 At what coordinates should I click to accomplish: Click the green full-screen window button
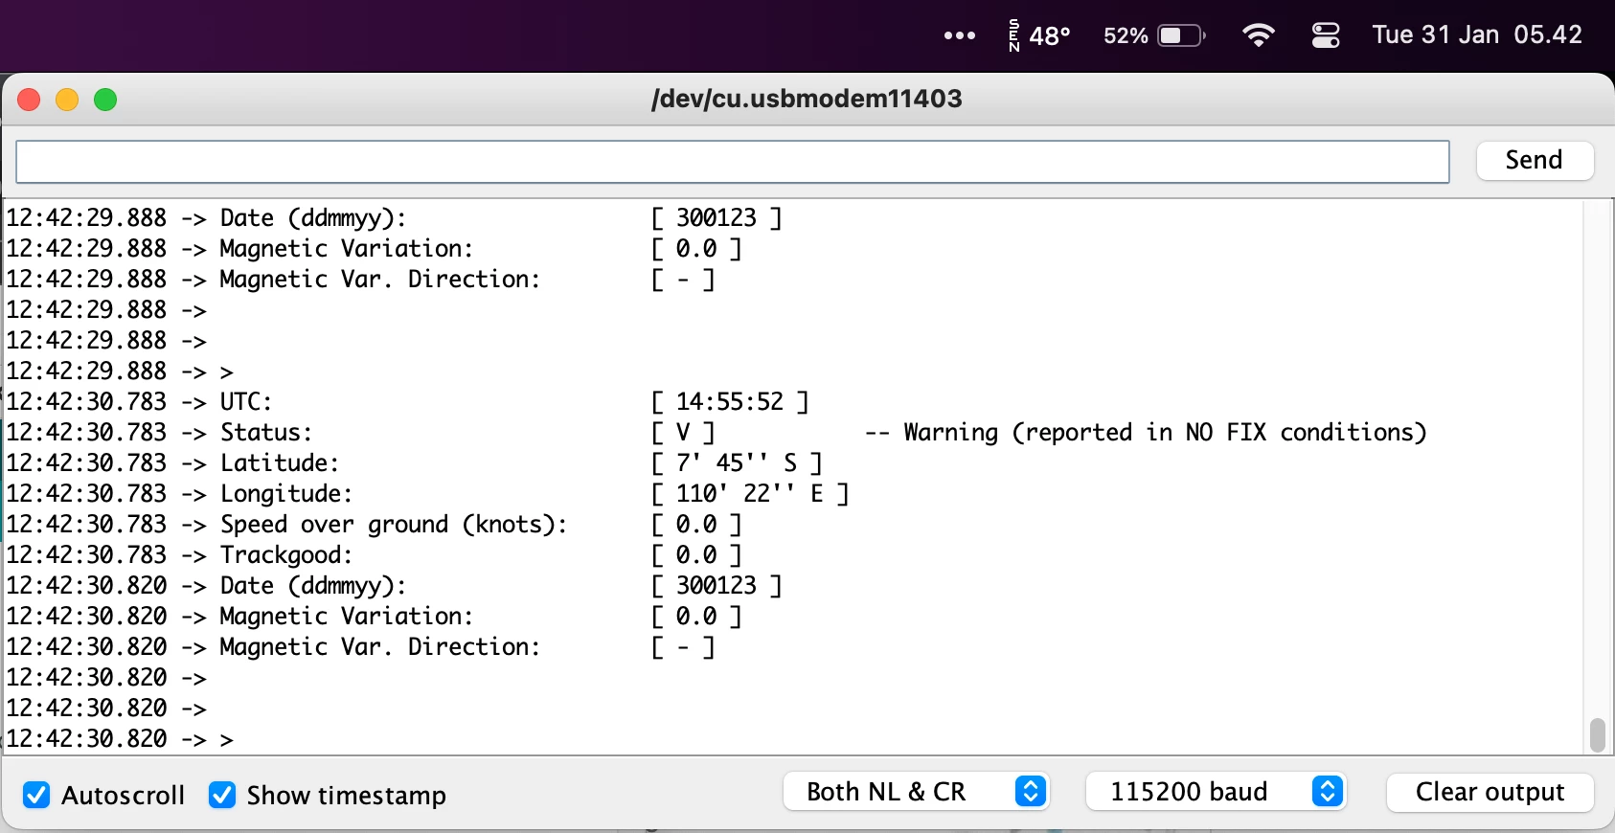tap(105, 100)
